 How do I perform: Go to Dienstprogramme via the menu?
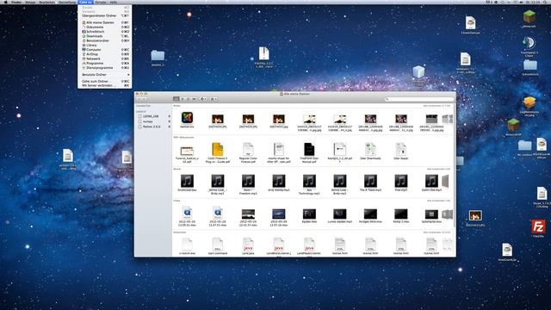(x=105, y=68)
